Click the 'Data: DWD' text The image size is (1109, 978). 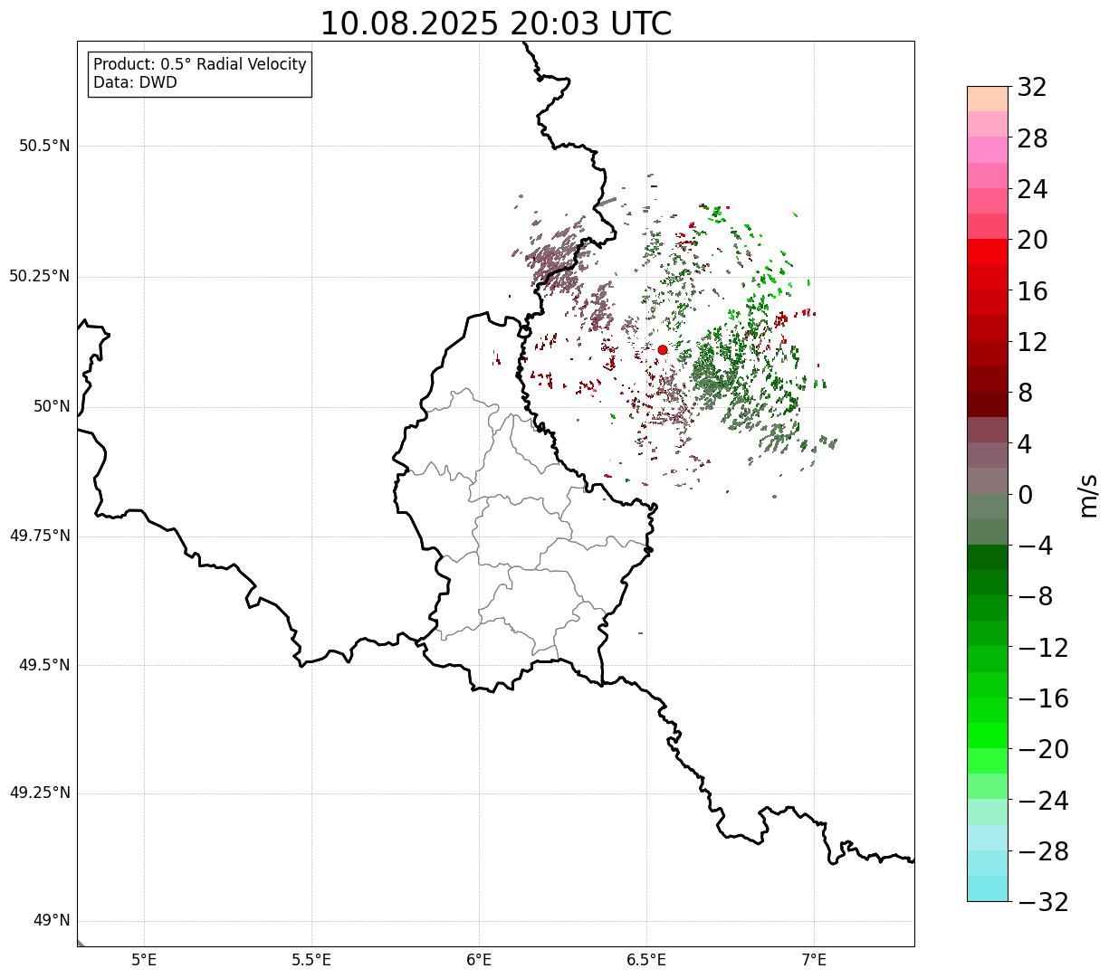point(135,82)
